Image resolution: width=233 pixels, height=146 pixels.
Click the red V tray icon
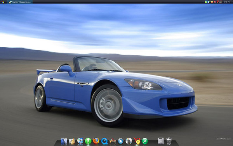point(218,2)
